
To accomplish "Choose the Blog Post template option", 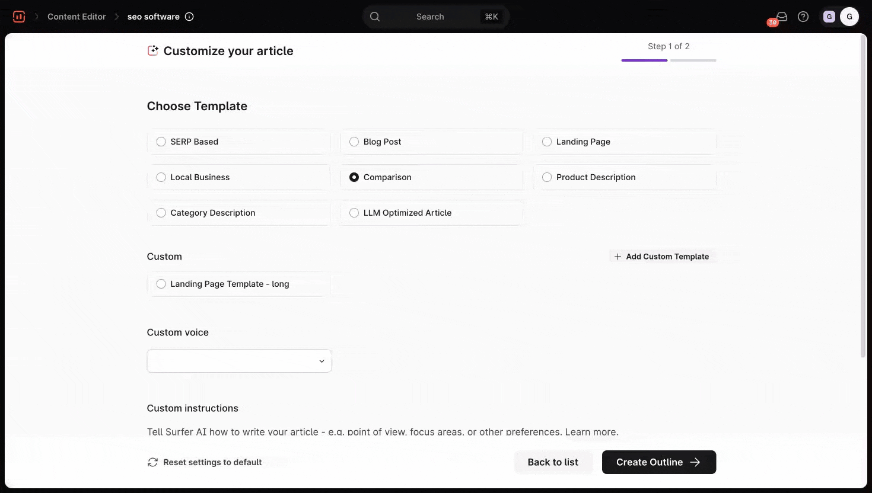I will [354, 142].
